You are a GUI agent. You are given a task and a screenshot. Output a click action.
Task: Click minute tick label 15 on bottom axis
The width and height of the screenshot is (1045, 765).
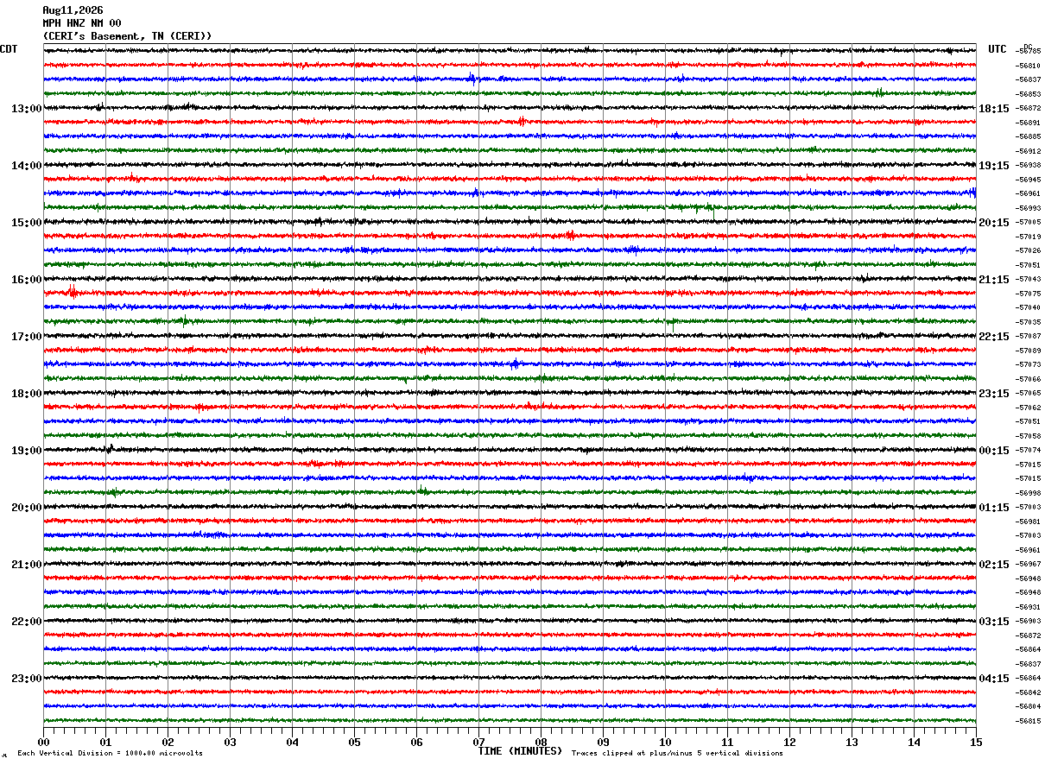976,743
